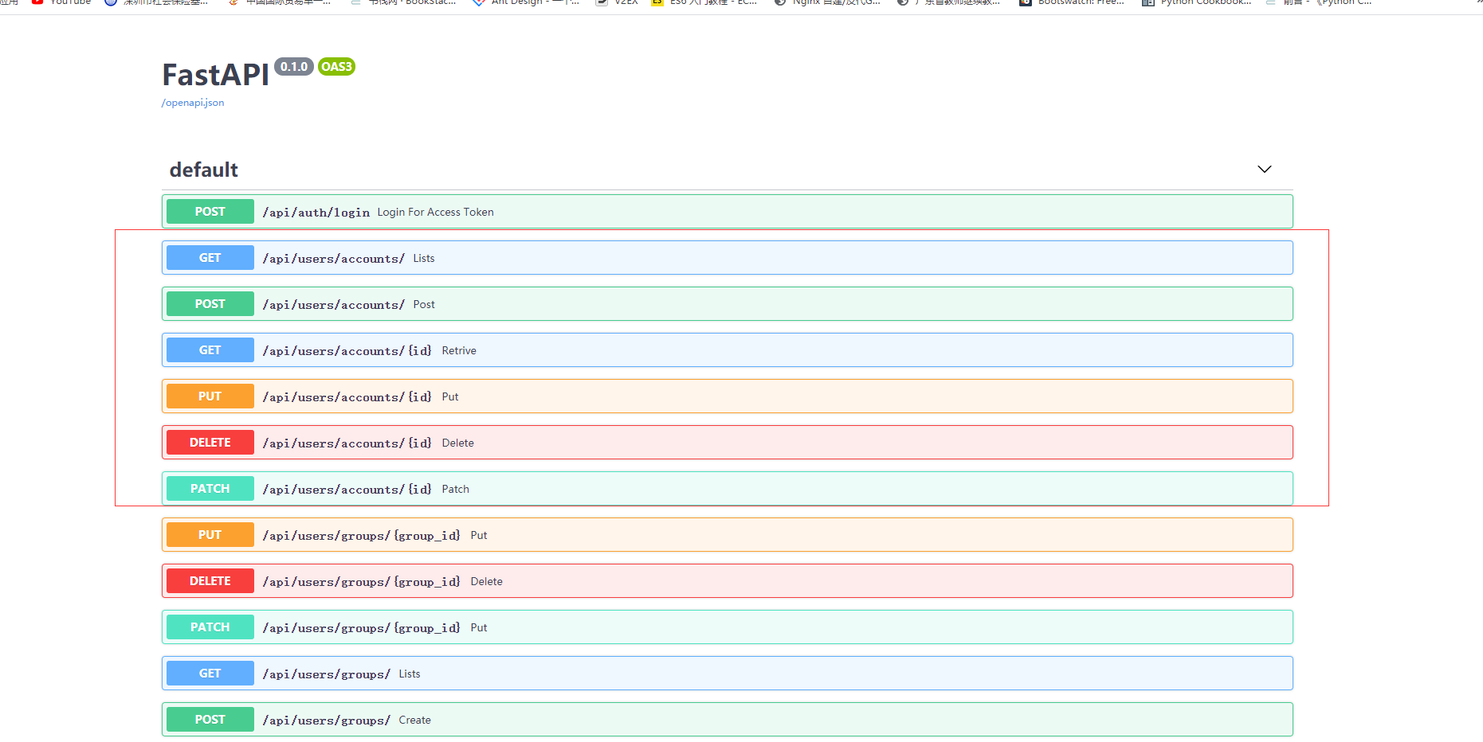This screenshot has width=1483, height=742.
Task: Click the orange PUT badge for accounts/{id}
Action: pos(210,396)
